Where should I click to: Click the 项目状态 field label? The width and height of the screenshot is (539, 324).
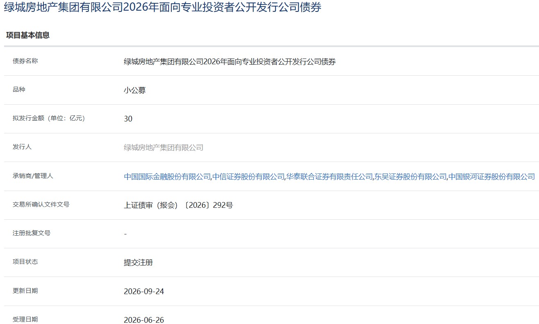pyautogui.click(x=25, y=262)
